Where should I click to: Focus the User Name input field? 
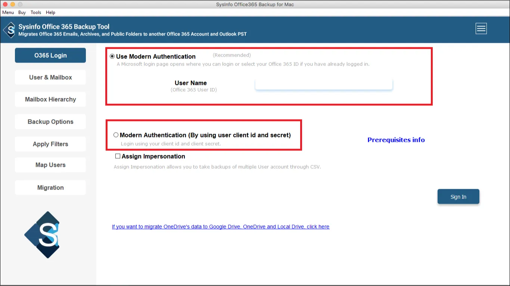coord(324,84)
